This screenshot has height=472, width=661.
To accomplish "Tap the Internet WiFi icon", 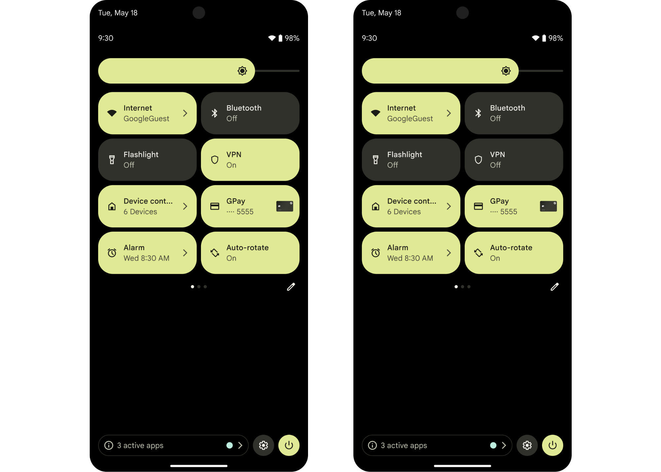I will click(111, 113).
